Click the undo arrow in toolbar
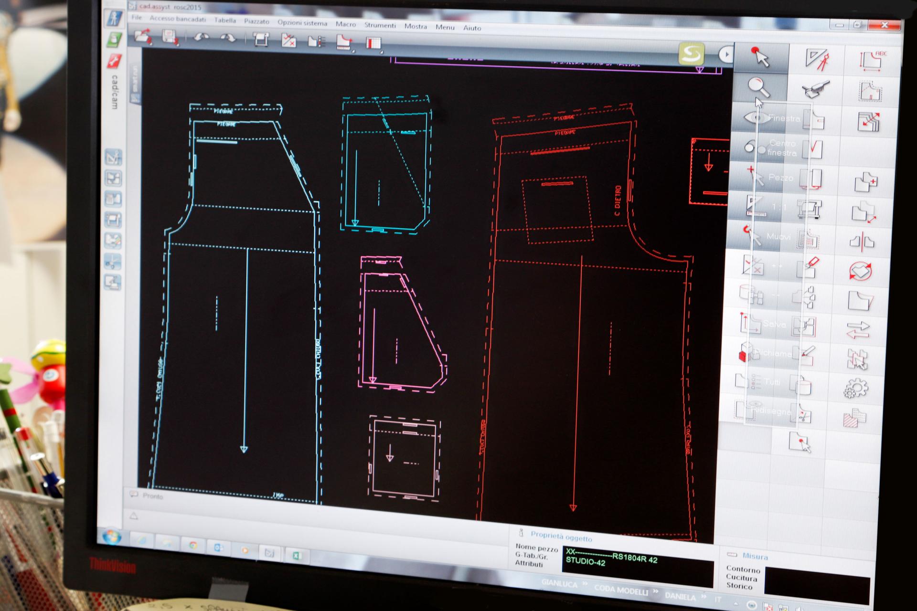917x611 pixels. [201, 37]
